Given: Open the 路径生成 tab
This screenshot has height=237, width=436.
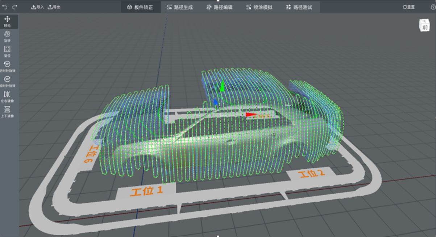Looking at the screenshot, I should [180, 7].
